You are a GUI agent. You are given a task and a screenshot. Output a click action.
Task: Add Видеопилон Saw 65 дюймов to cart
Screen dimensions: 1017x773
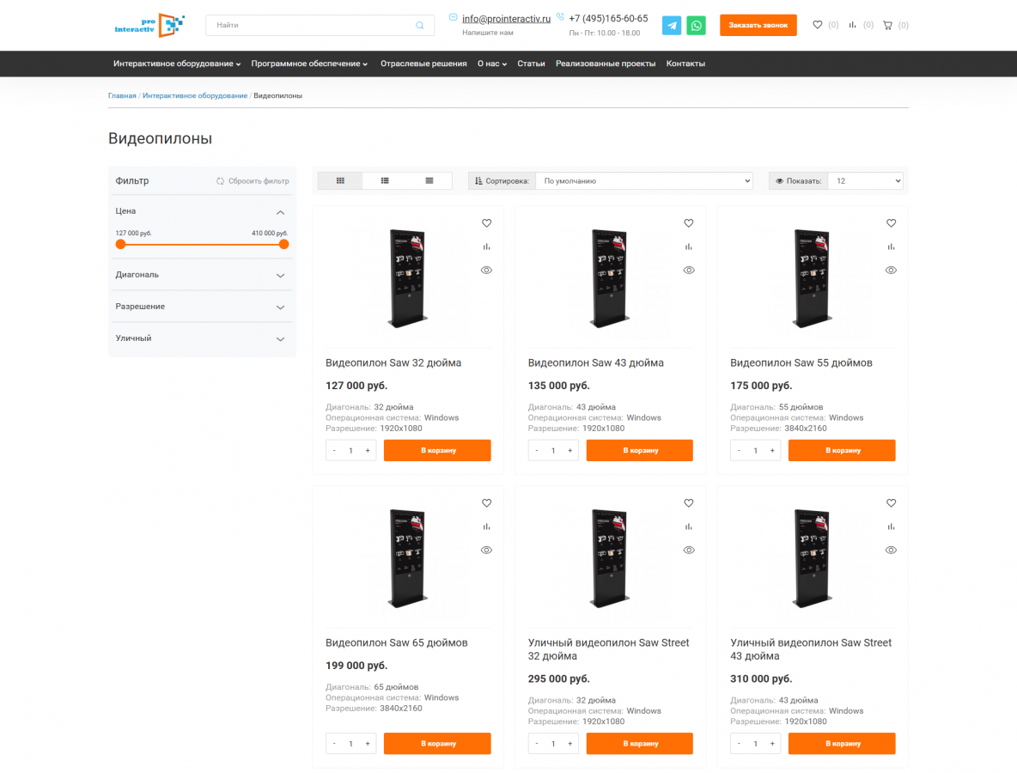(x=437, y=744)
